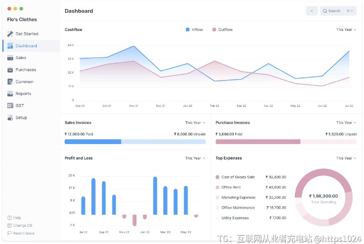Click the Search field in header
This screenshot has width=364, height=244.
[x=338, y=11]
